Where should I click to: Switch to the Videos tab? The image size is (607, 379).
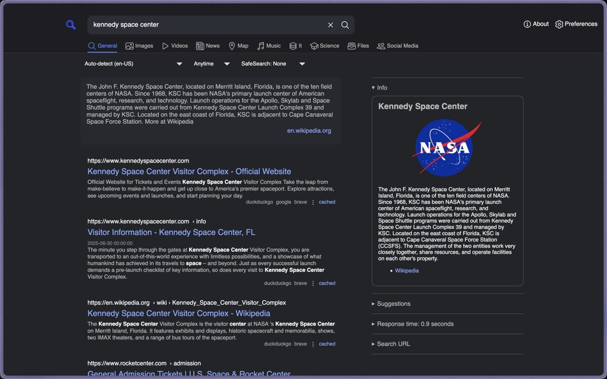point(175,46)
